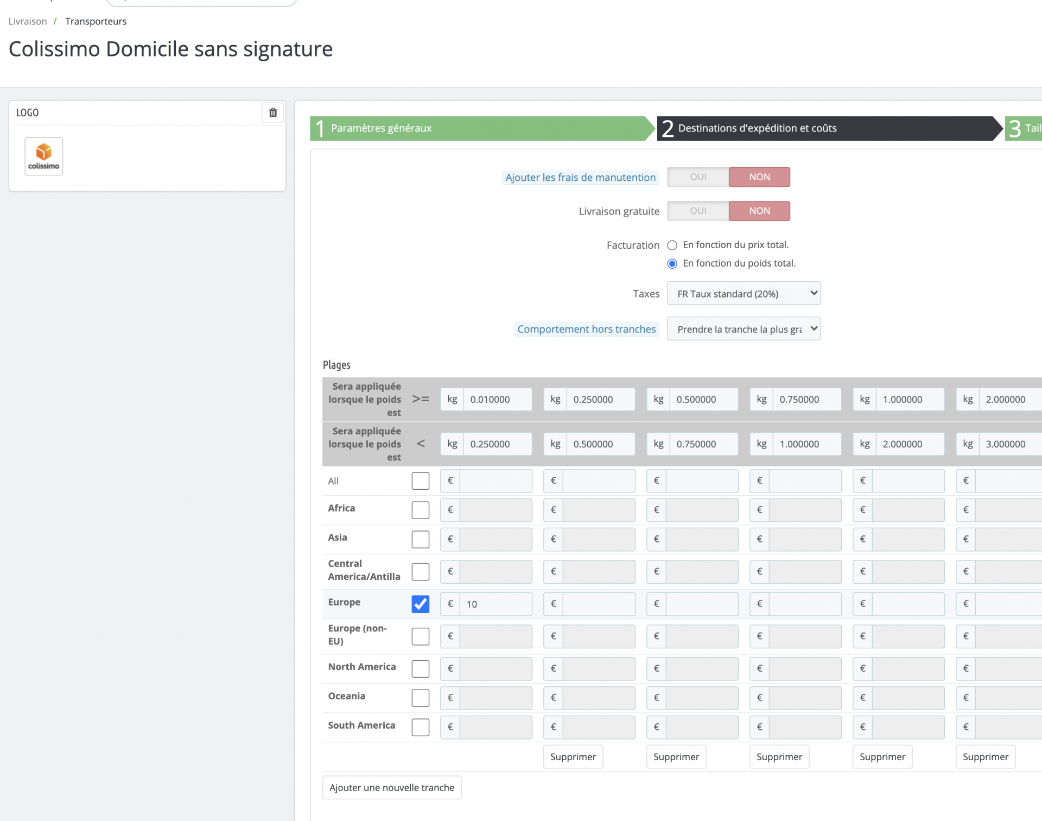Set Livraison gratuite to OUI

coord(698,211)
